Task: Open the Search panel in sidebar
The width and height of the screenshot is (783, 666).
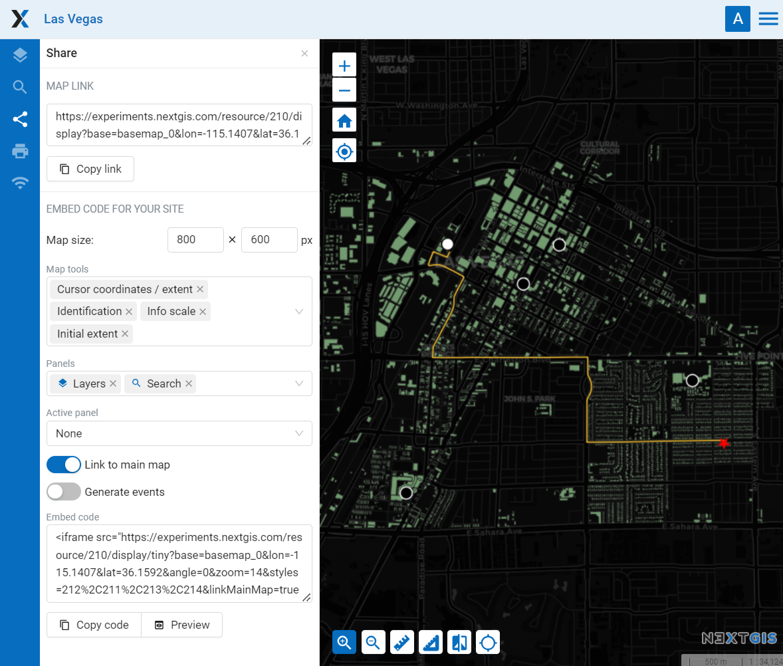Action: pos(20,87)
